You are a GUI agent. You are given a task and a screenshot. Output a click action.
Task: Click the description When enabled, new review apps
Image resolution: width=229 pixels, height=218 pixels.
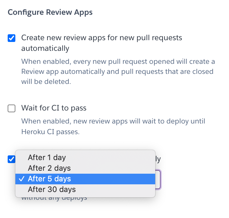click(x=113, y=121)
